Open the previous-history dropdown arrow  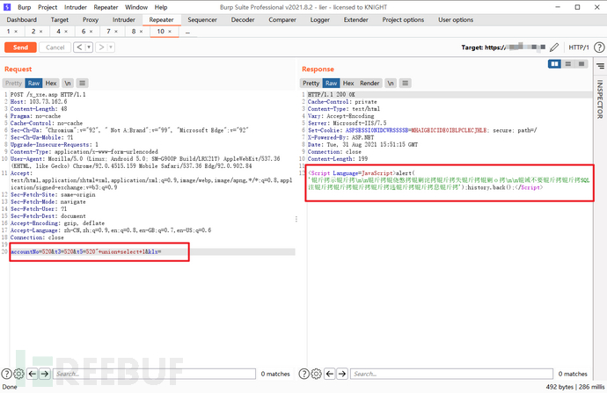pos(89,47)
